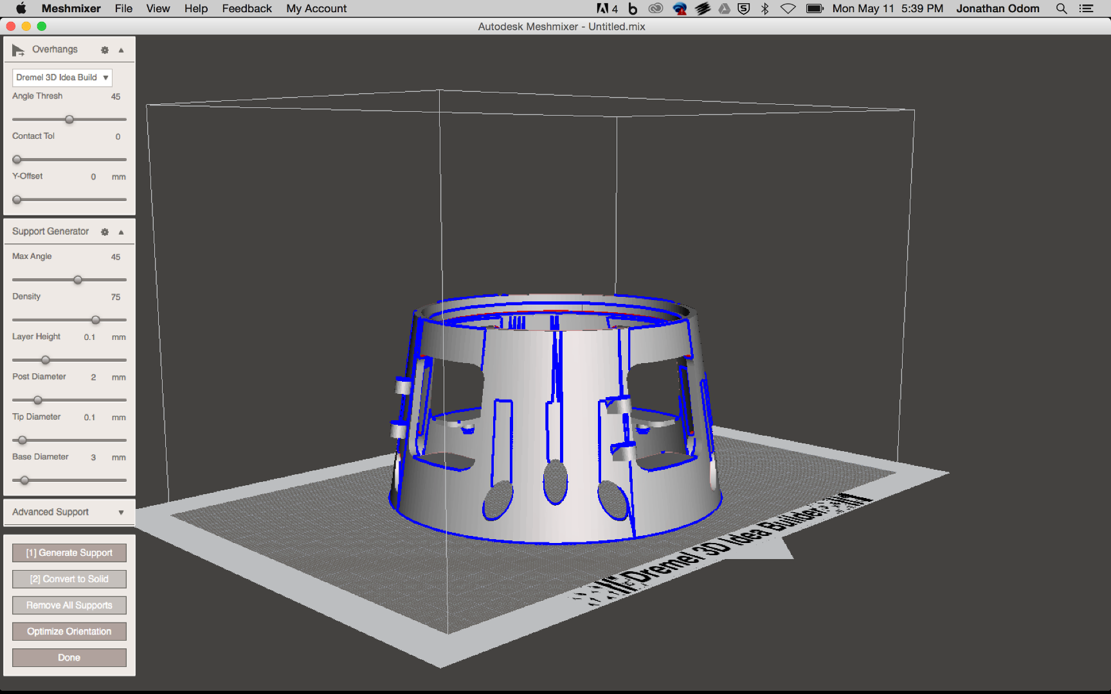Open the Support Generator settings gear
This screenshot has width=1111, height=694.
(104, 232)
